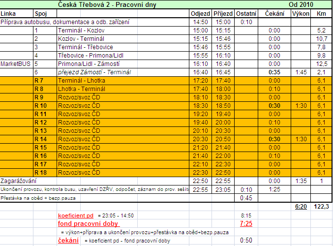Select the "Čekání" column header

[274, 14]
